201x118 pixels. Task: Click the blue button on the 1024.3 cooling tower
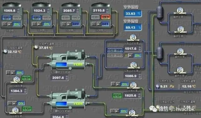click(x=36, y=17)
